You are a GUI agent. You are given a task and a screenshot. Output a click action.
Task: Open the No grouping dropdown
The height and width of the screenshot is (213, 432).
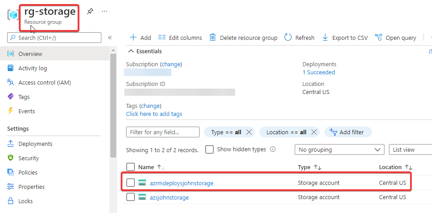click(x=340, y=150)
